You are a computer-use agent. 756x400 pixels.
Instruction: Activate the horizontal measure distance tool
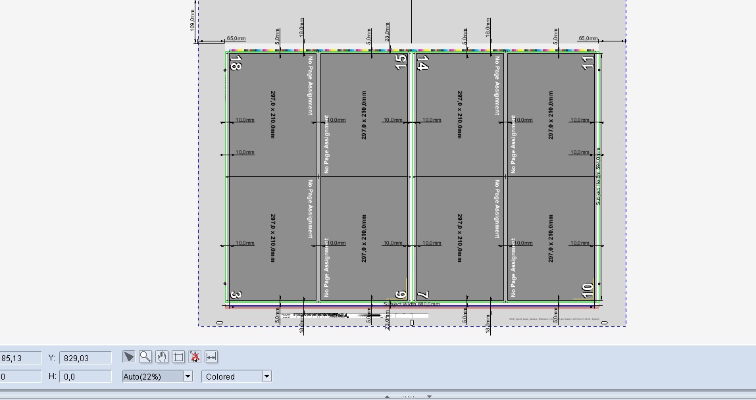click(x=211, y=357)
